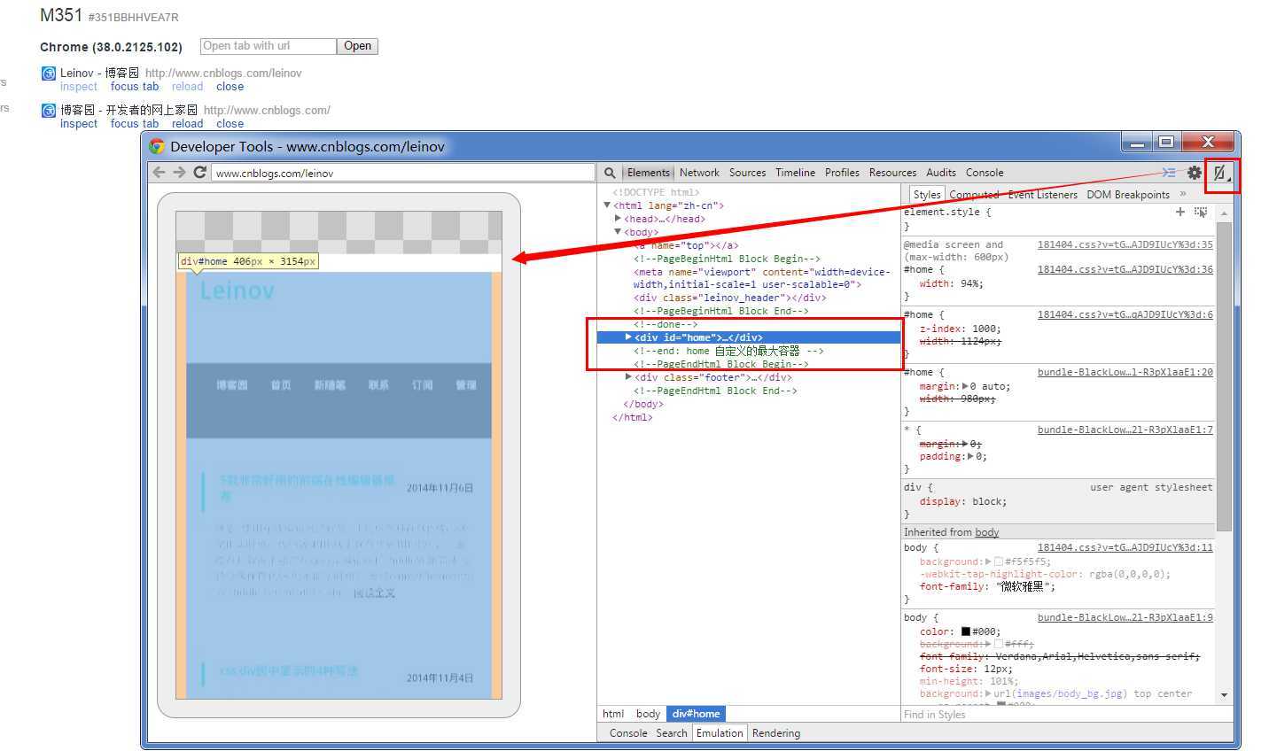Reload the inspected page with refresh icon

click(199, 173)
